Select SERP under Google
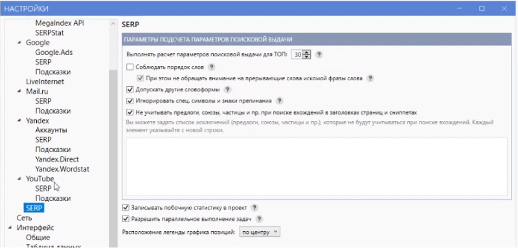The image size is (518, 248). pyautogui.click(x=43, y=62)
